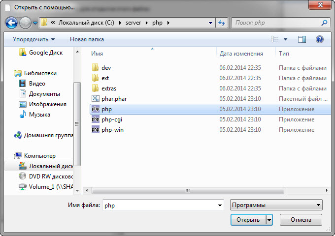Click the Отмена button
This screenshot has height=236, width=335.
[301, 220]
